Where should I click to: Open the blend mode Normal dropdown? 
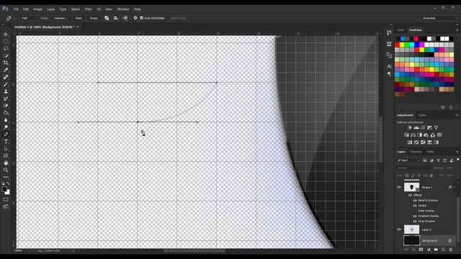tap(413, 168)
